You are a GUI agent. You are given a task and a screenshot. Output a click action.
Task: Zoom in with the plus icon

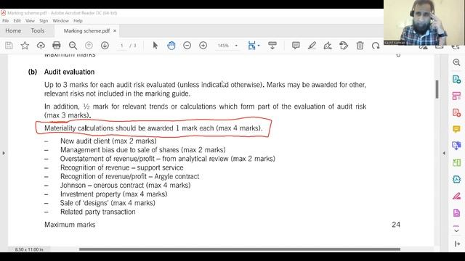[203, 46]
